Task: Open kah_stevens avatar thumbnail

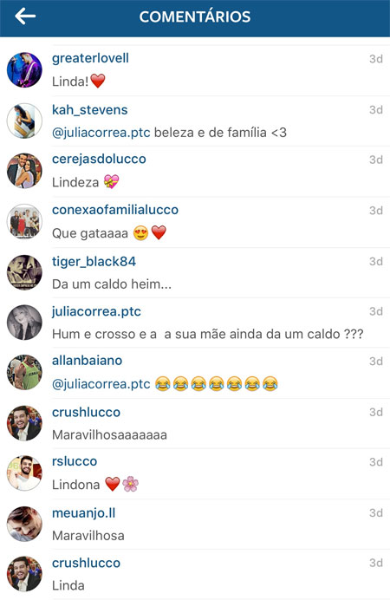Action: pos(24,121)
